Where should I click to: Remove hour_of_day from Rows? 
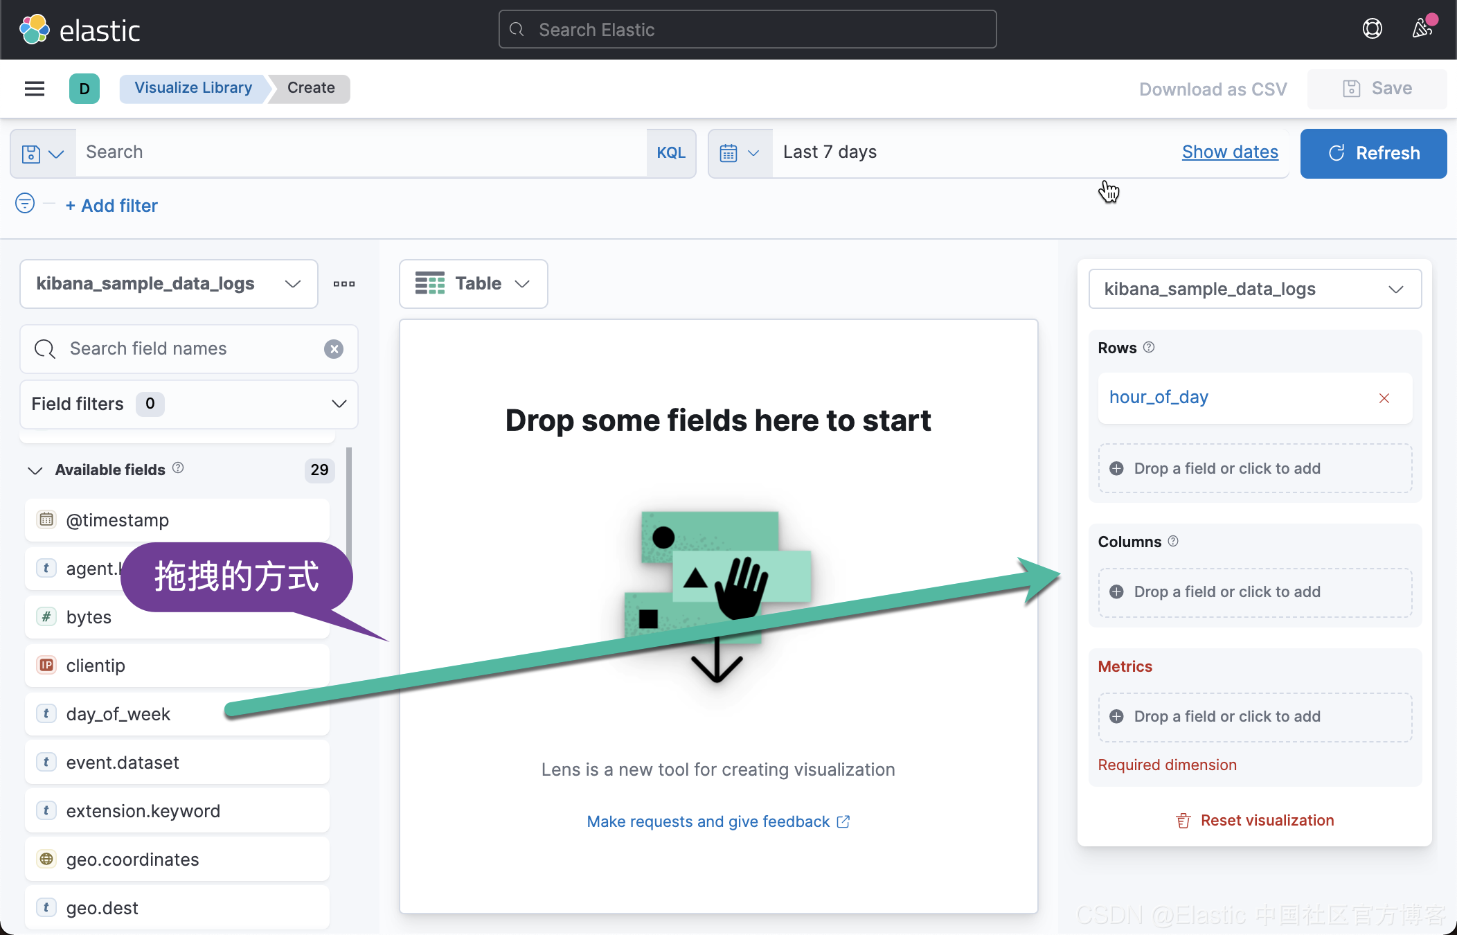click(x=1384, y=398)
